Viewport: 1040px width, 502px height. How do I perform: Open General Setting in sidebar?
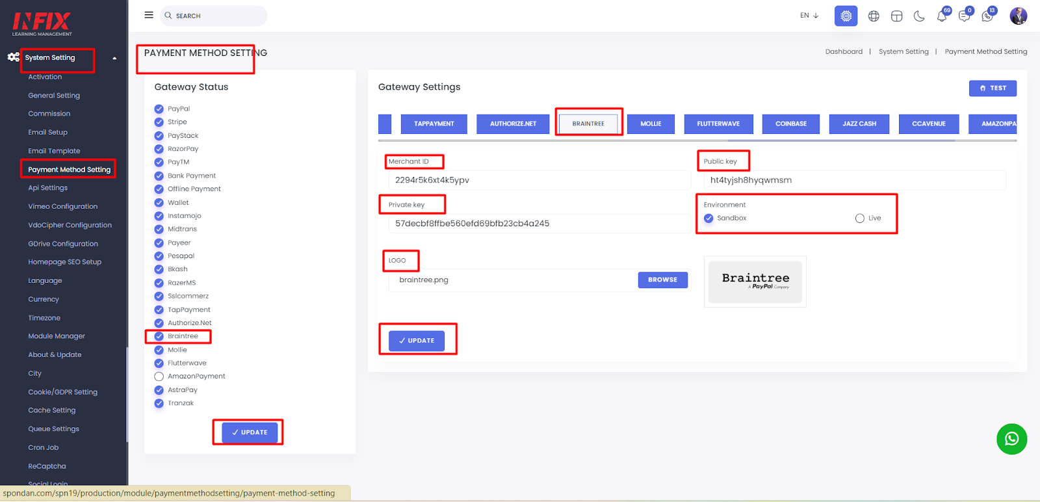coord(54,96)
